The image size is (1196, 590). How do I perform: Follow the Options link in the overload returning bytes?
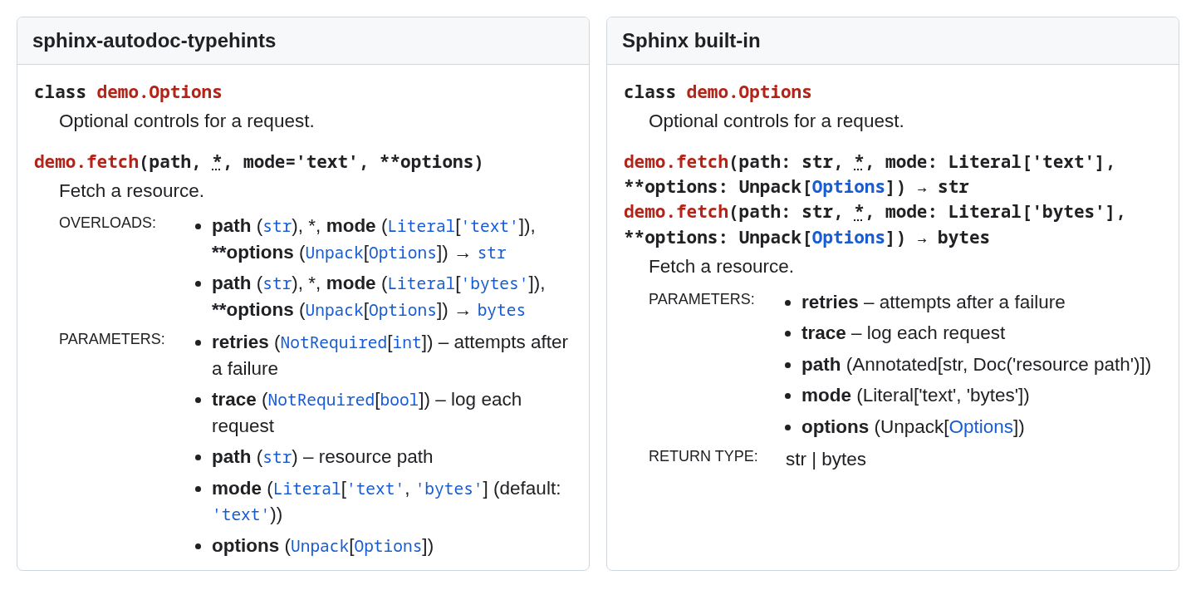(x=403, y=310)
